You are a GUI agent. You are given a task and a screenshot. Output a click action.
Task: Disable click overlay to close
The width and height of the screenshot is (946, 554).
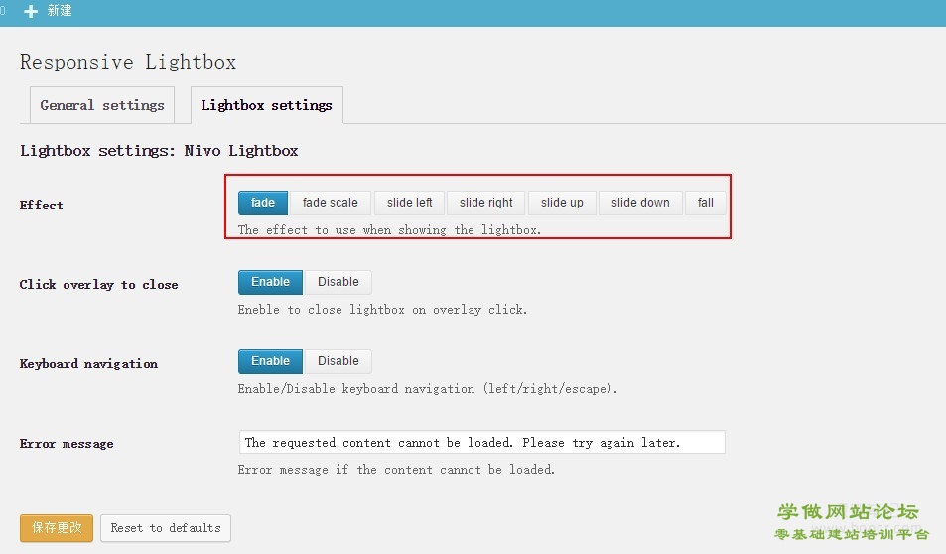(338, 282)
